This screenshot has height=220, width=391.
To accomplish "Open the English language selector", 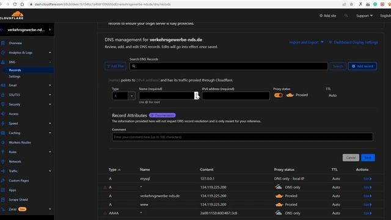I will pos(386,16).
